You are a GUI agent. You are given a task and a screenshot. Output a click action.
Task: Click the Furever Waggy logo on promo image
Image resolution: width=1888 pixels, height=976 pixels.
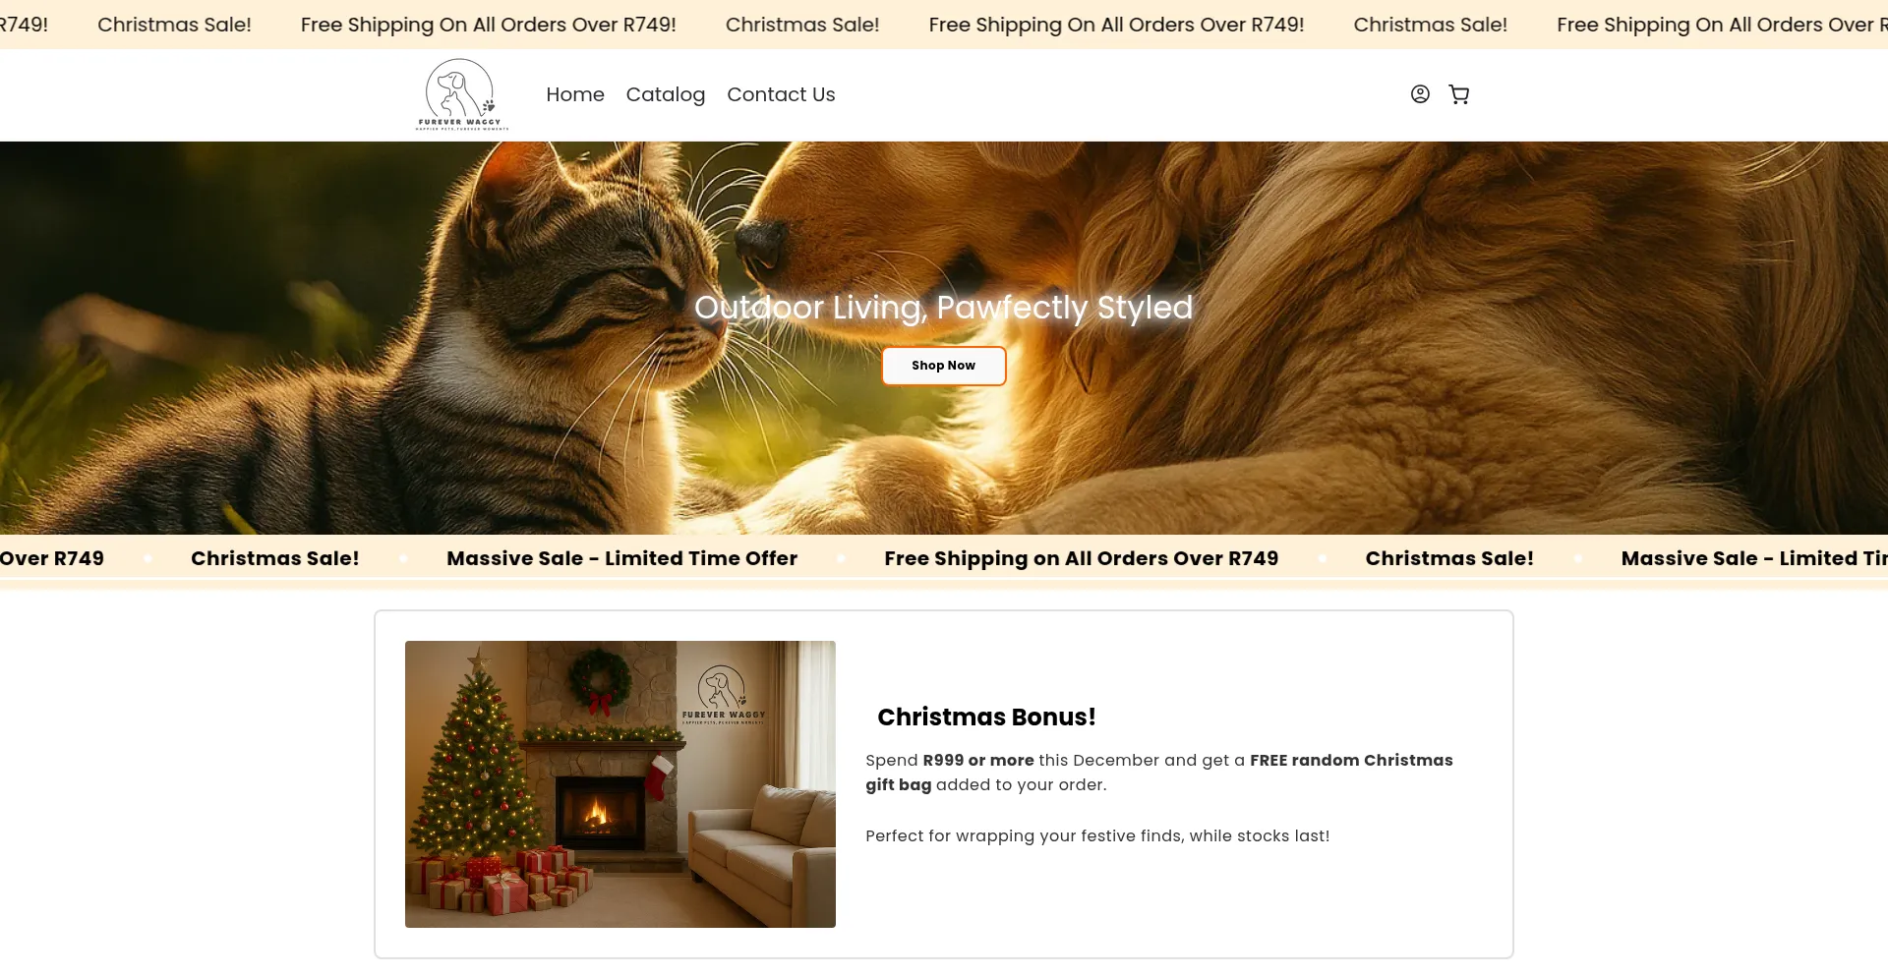(x=724, y=695)
